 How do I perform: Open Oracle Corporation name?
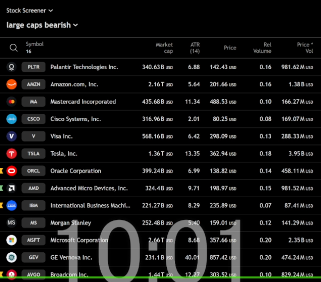tap(76, 171)
